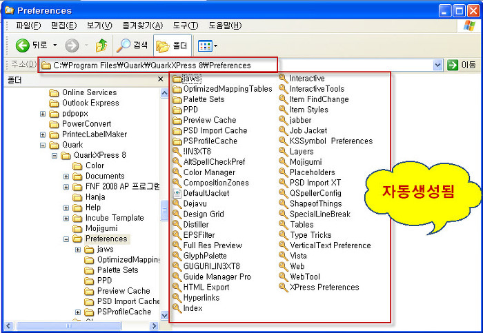The width and height of the screenshot is (483, 333).
Task: Click the Guide Manager Pro file icon
Action: (x=177, y=276)
